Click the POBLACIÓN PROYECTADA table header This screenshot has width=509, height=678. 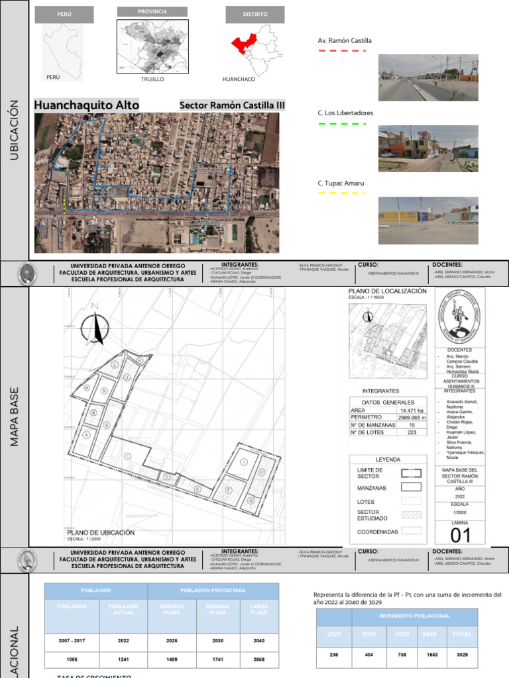[213, 590]
